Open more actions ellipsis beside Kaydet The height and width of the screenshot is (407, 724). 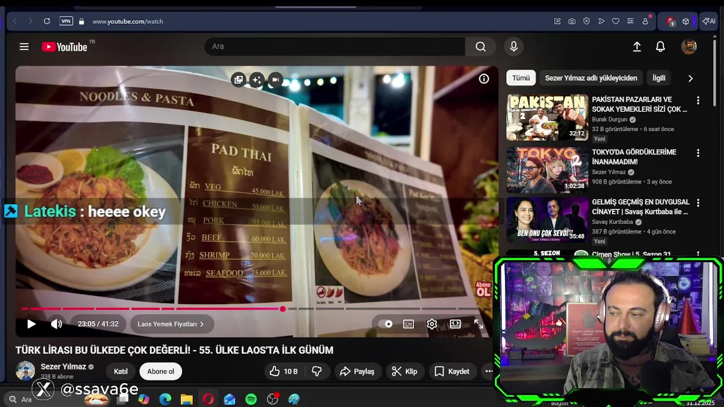click(489, 371)
